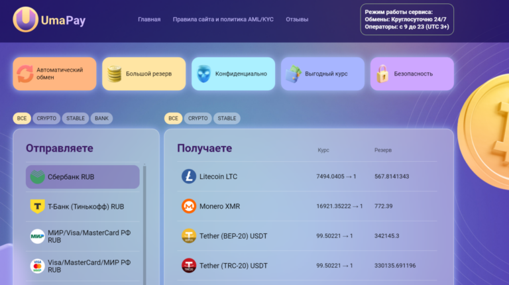The height and width of the screenshot is (285, 509).
Task: Select Litecoin LTC to receive
Action: 307,176
